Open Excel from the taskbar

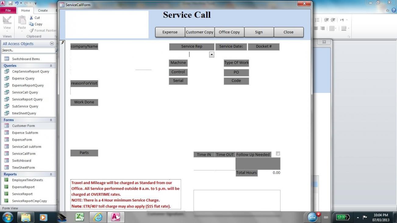pyautogui.click(x=80, y=217)
